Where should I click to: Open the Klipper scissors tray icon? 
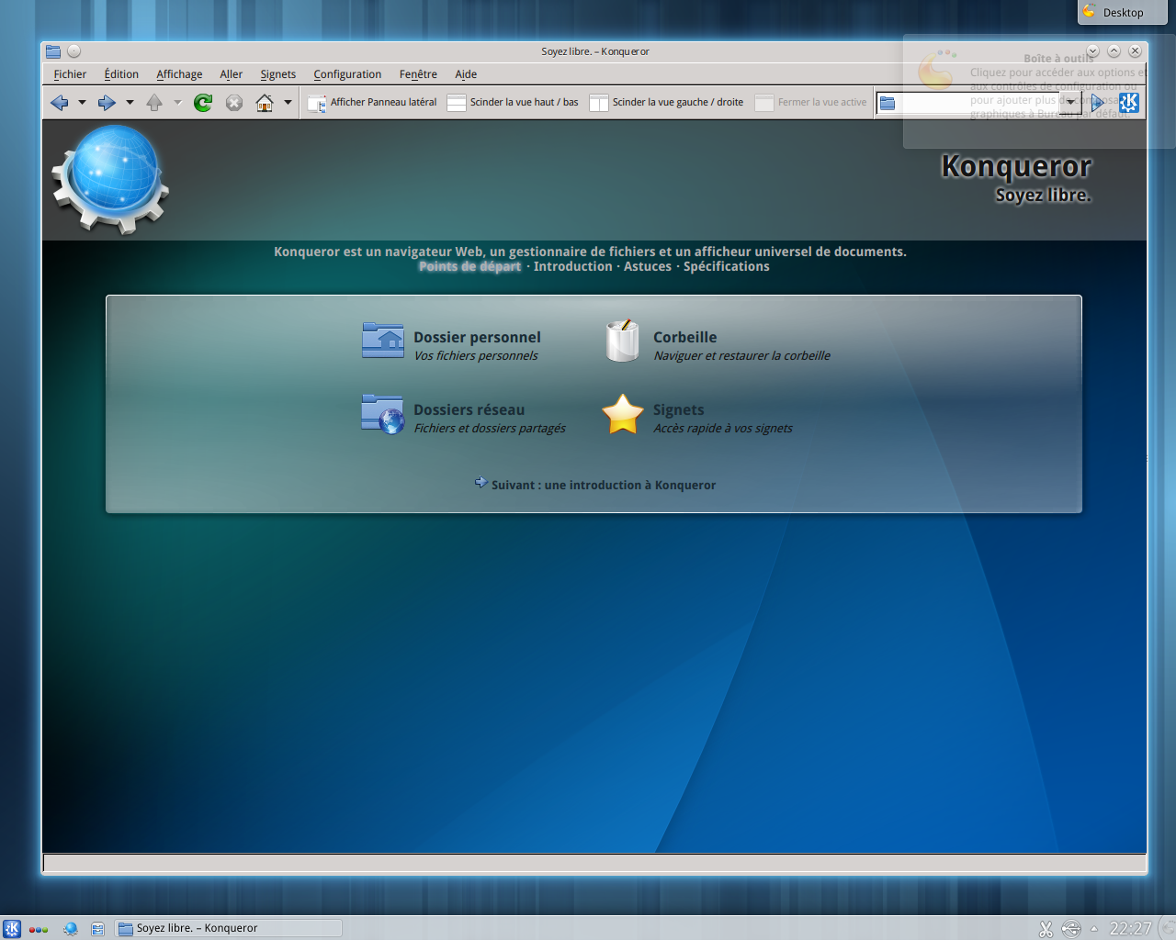pyautogui.click(x=1046, y=929)
